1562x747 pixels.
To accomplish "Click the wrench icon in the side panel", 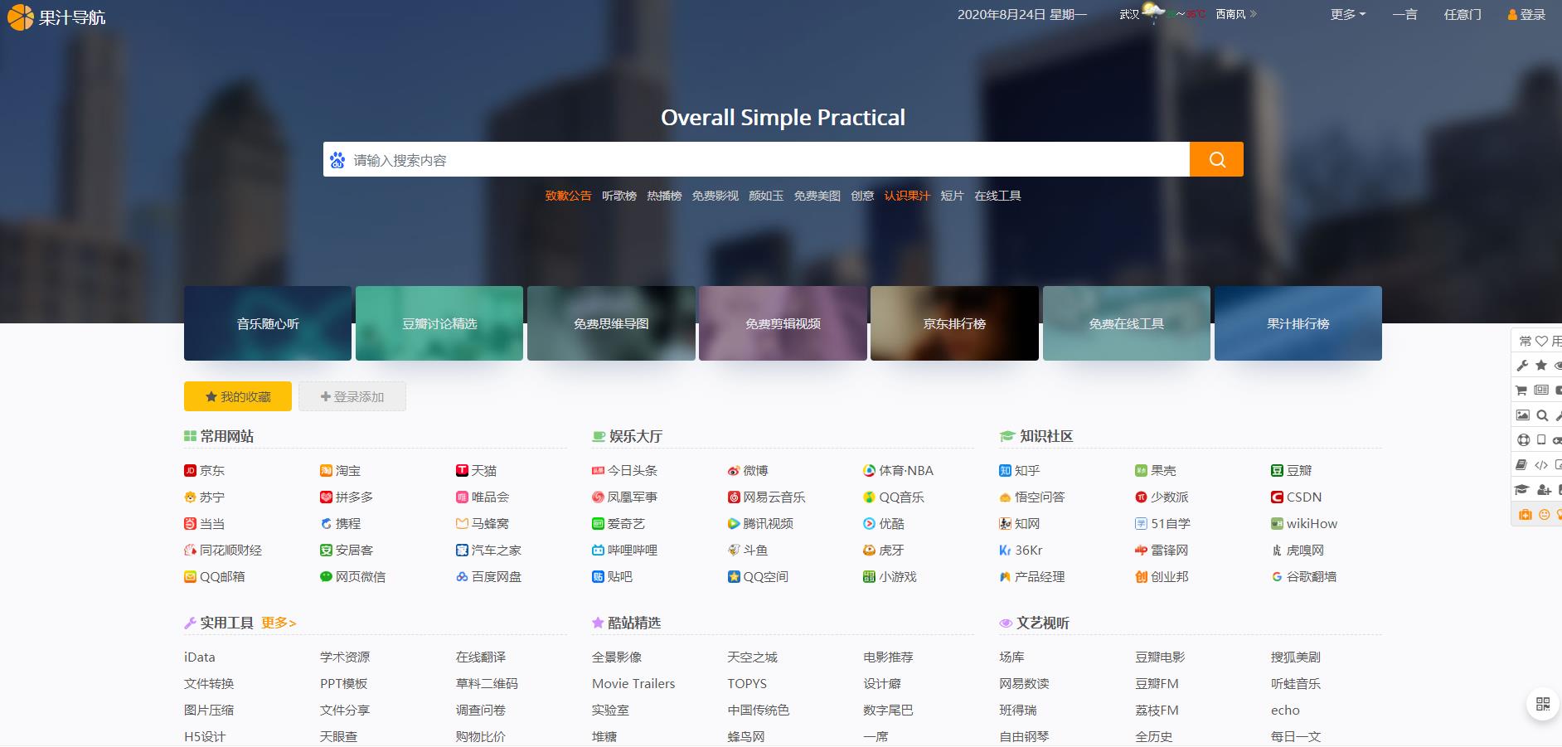I will [x=1522, y=365].
